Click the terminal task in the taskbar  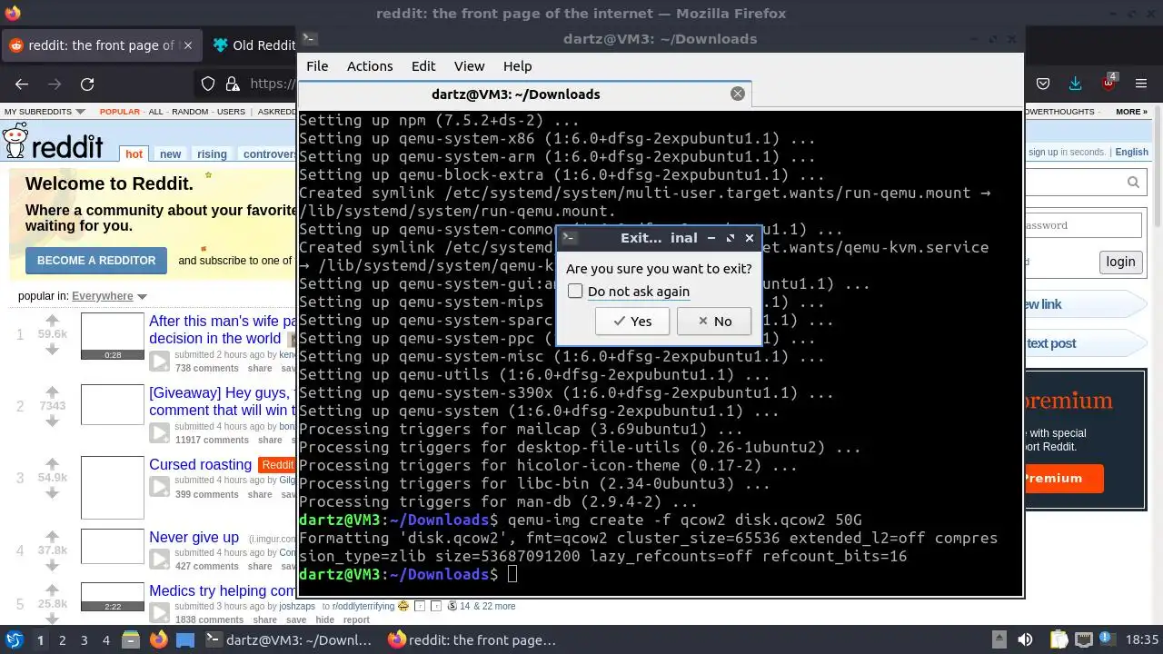(289, 639)
